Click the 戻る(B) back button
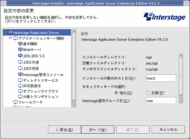Screen dimensions: 190x139 (x=65, y=129)
